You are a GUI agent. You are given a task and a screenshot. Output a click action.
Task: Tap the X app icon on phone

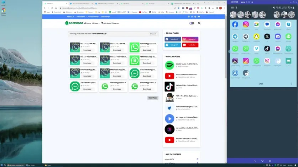pos(267,37)
